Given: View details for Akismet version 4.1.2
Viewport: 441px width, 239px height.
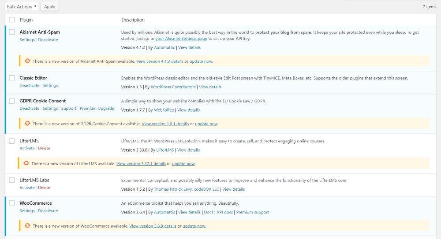Looking at the screenshot, I should point(189,47).
